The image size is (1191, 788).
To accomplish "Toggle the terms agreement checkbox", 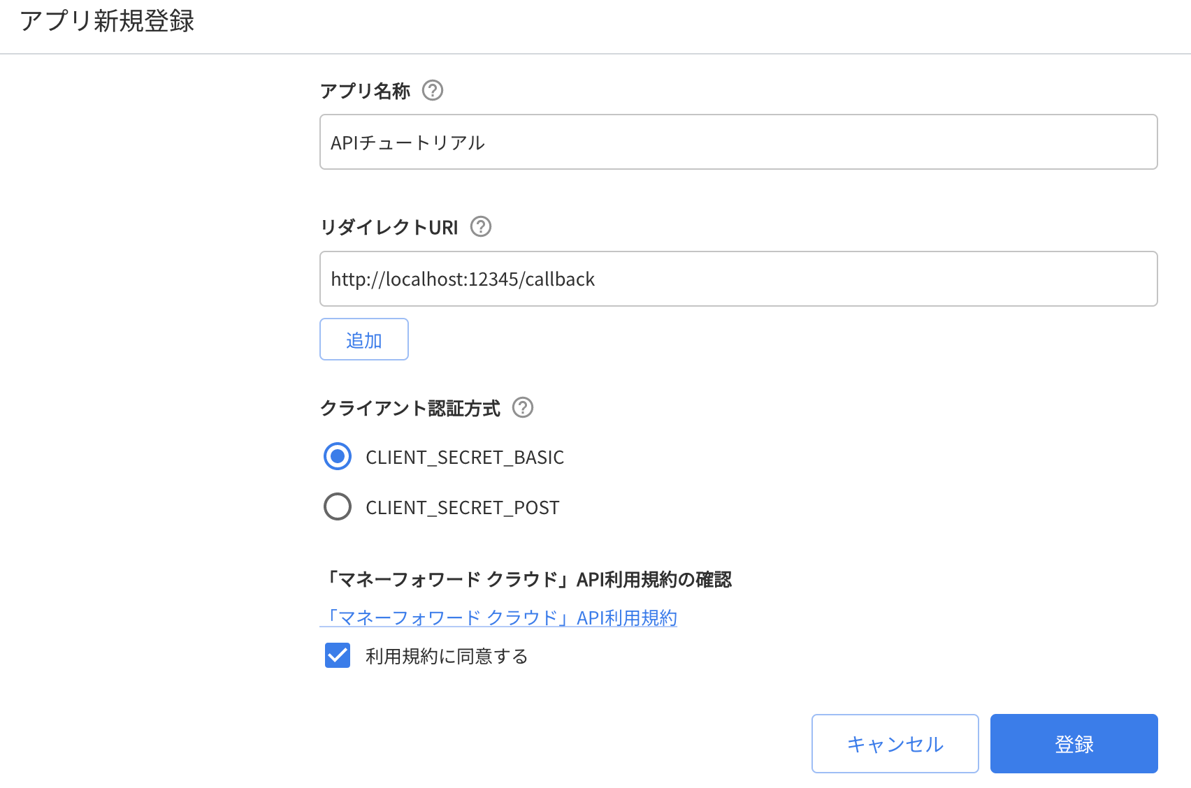I will (338, 656).
